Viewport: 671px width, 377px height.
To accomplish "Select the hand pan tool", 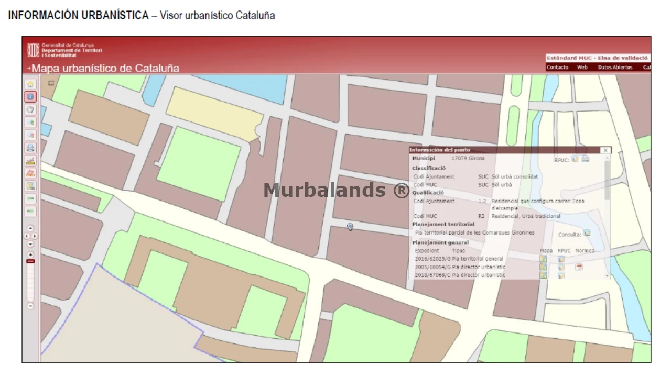I will click(30, 109).
